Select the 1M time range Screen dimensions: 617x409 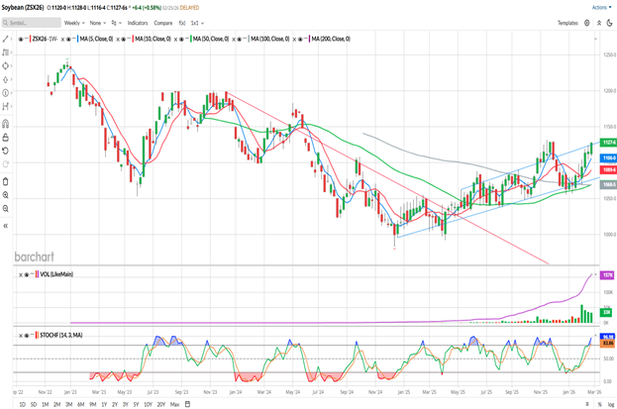(46, 404)
